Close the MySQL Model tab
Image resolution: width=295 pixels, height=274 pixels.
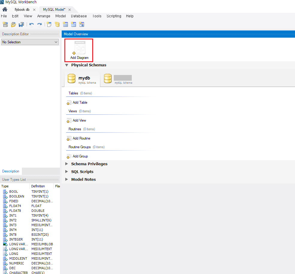coord(69,10)
